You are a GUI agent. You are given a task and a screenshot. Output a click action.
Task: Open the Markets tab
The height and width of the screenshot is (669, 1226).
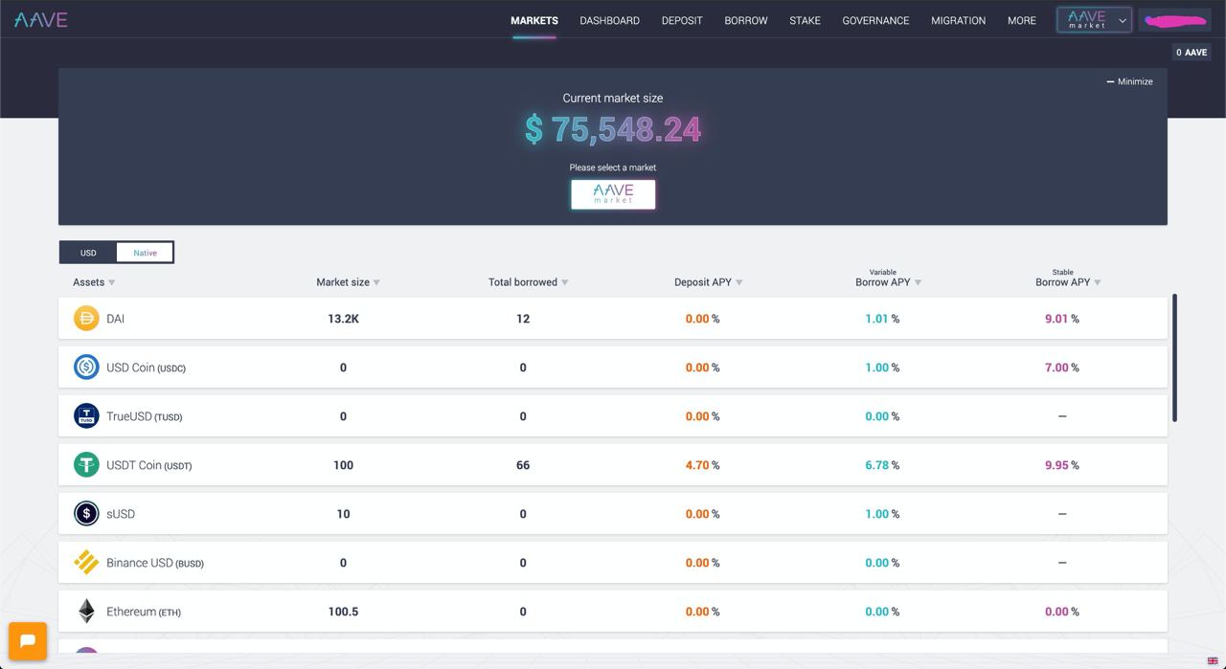(534, 20)
